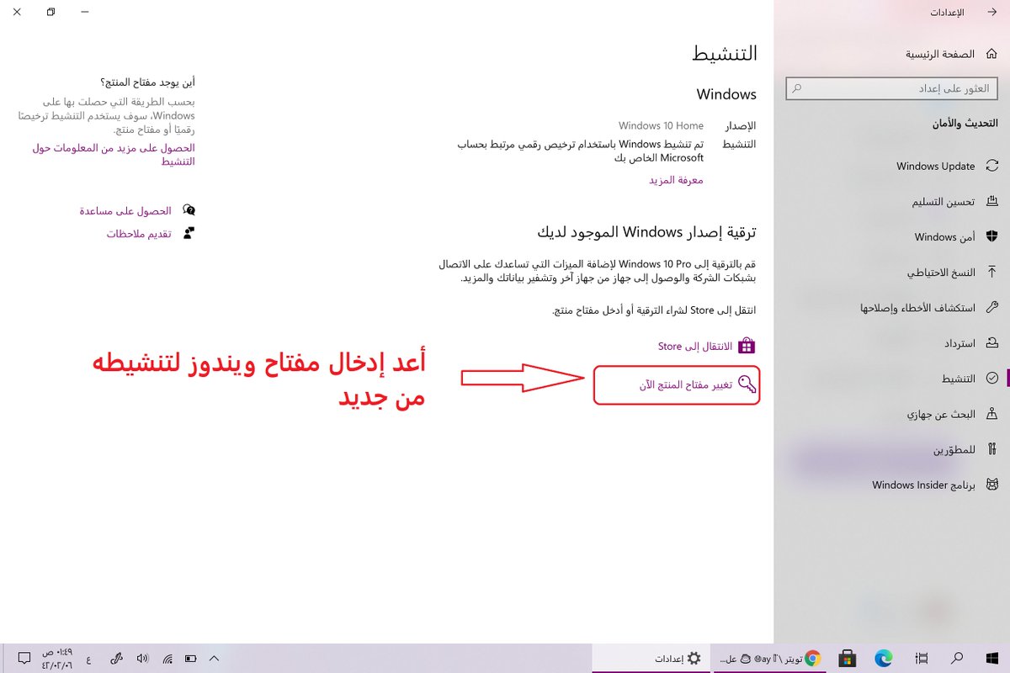Launch Microsoft Edge from the taskbar
Screen dimensions: 1010x673
(883, 658)
